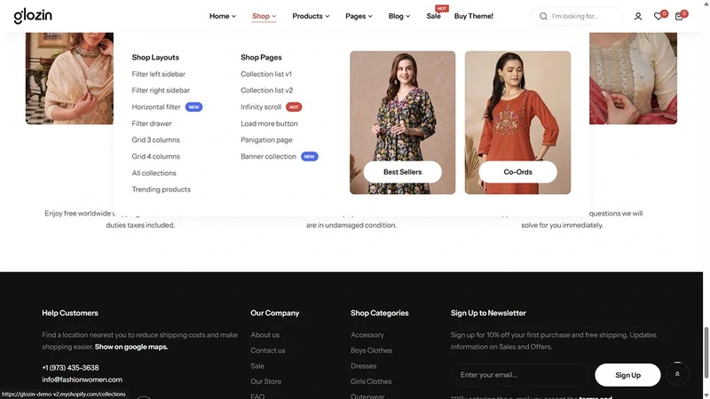Expand the Products menu dropdown
The image size is (710, 399).
pos(311,16)
